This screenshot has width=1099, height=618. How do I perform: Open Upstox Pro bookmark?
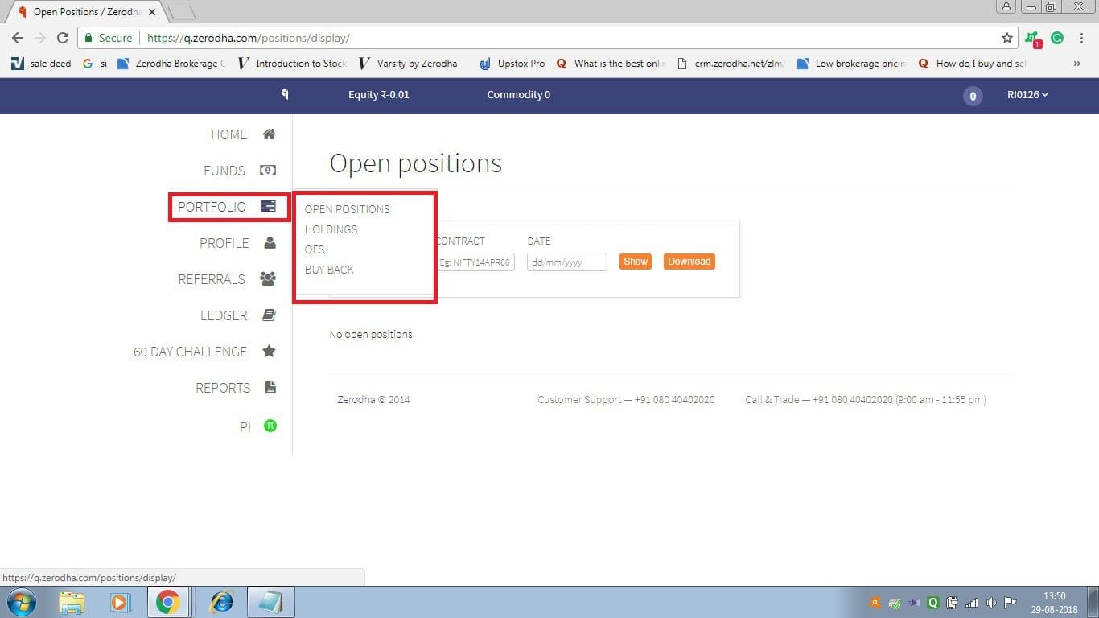[x=512, y=64]
